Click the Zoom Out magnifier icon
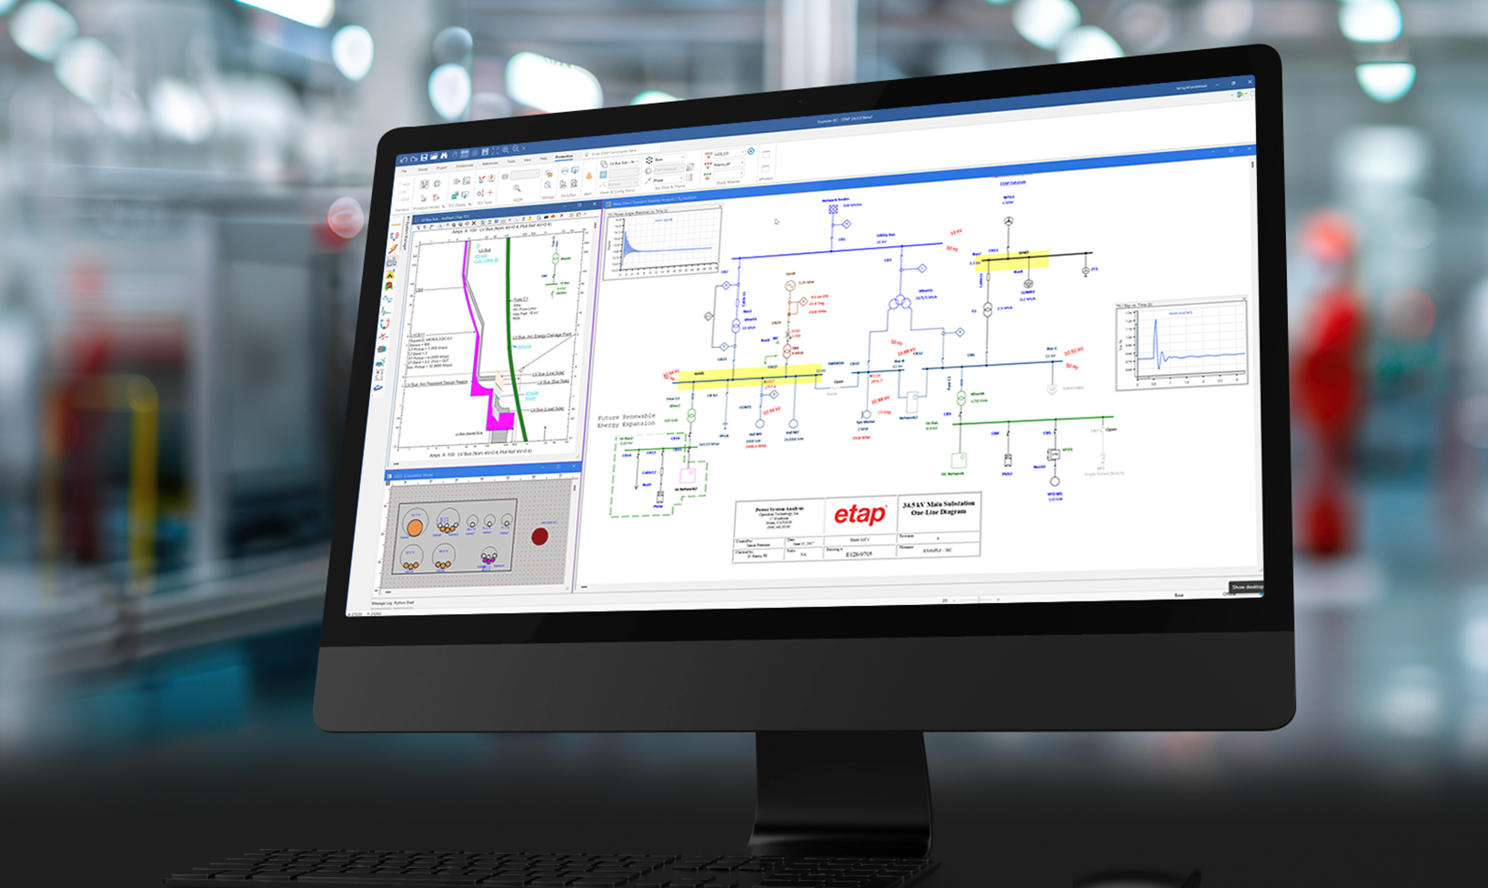Viewport: 1488px width, 888px height. point(516,149)
